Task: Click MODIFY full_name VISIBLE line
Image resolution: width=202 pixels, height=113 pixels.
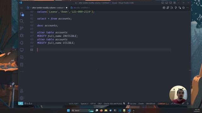Action: click(56, 43)
